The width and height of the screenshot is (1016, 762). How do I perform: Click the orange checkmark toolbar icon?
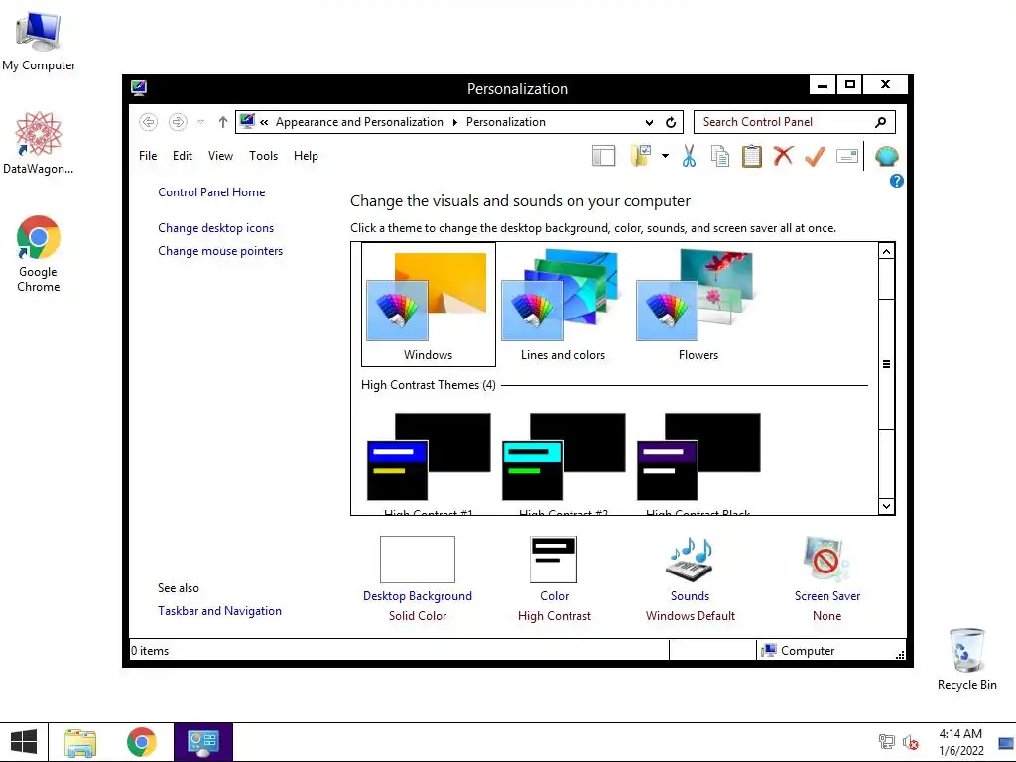pos(816,156)
